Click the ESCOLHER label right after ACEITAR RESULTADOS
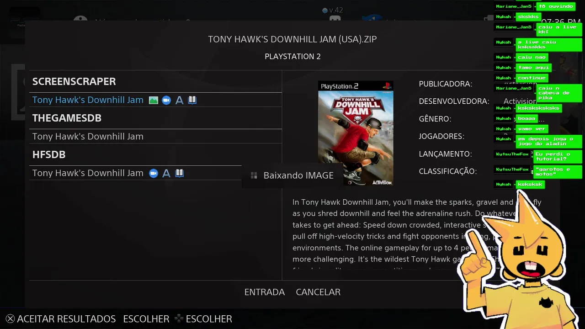 click(146, 319)
